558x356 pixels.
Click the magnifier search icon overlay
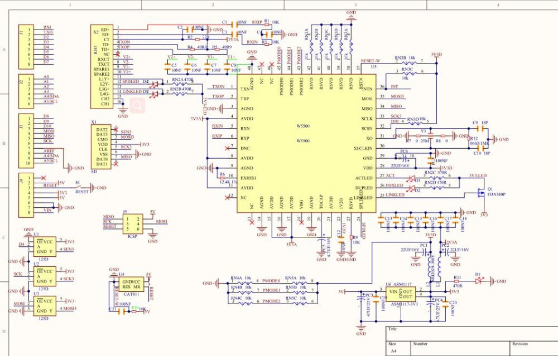[x=137, y=105]
